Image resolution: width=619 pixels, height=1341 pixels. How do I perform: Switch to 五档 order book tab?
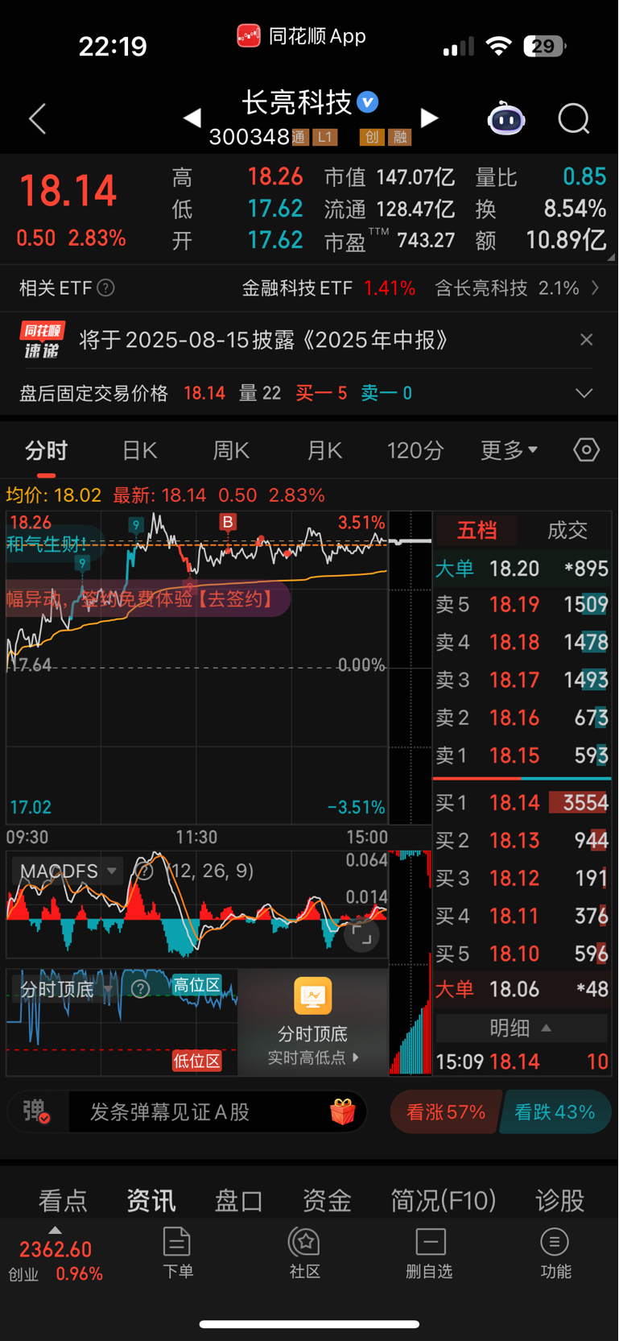tap(477, 530)
